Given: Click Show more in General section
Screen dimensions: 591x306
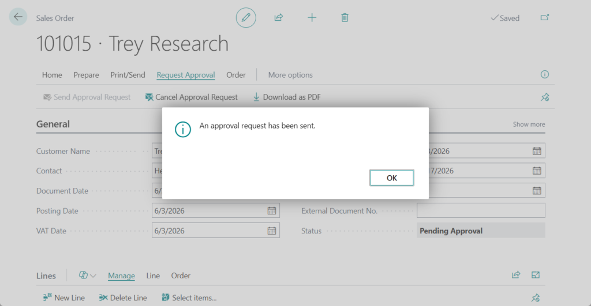Looking at the screenshot, I should tap(529, 124).
